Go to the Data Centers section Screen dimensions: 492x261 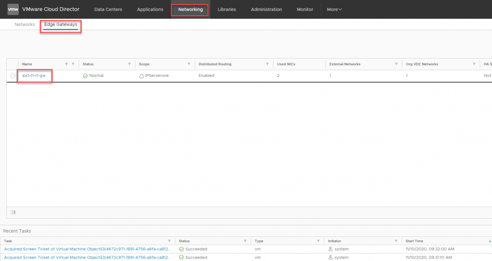pos(108,9)
